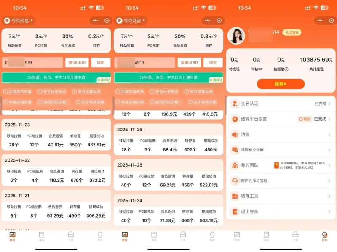This screenshot has height=252, width=337.
Task: Open 夸克网盘 dropdown on the middle screen
Action: coord(131,20)
